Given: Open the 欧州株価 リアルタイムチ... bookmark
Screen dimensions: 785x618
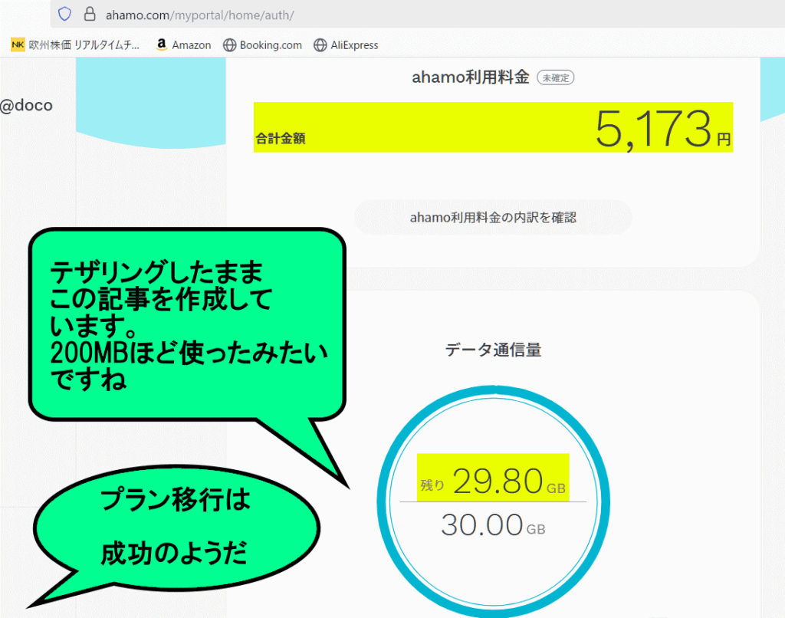Looking at the screenshot, I should 75,45.
